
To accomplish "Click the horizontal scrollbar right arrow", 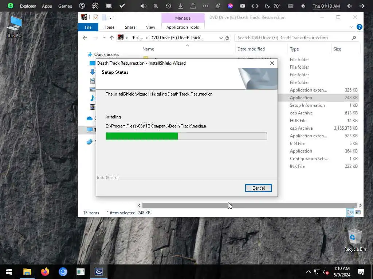I will [360, 206].
